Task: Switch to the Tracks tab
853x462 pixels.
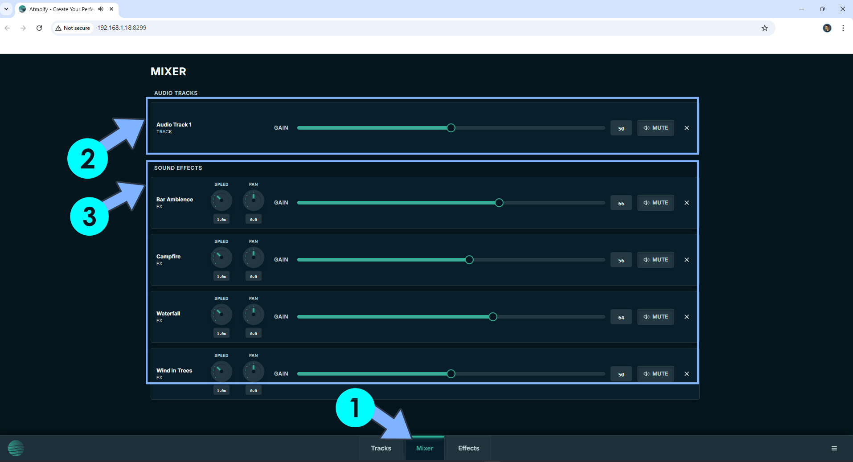Action: click(x=381, y=448)
